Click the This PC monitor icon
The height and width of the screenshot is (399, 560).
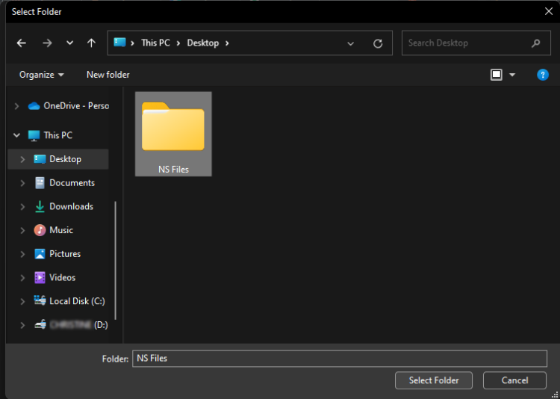34,135
